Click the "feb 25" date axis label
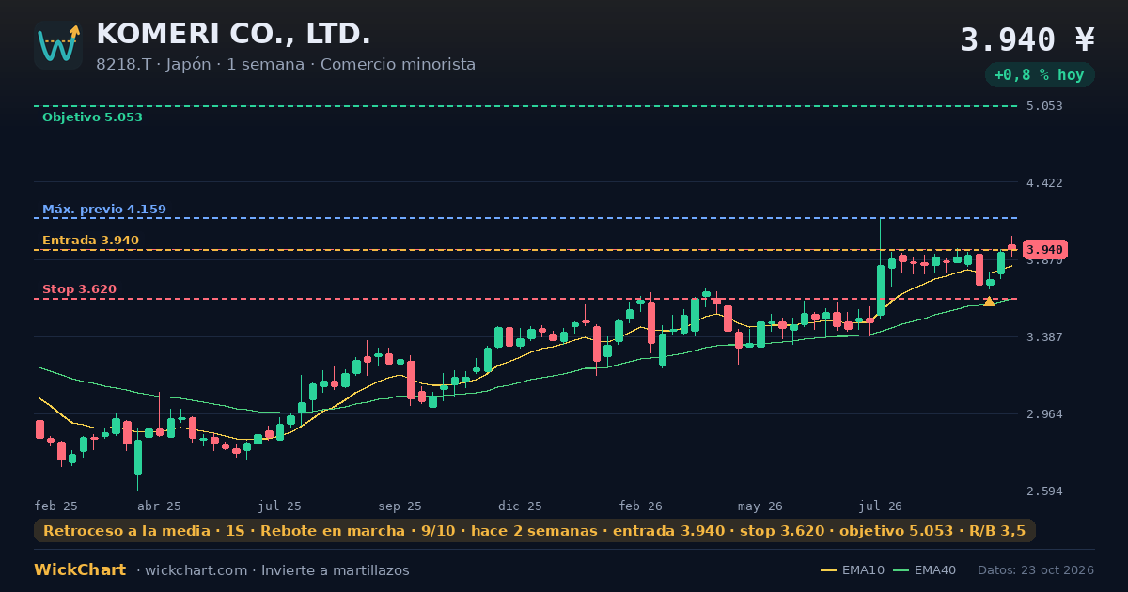The width and height of the screenshot is (1128, 592). pos(56,506)
